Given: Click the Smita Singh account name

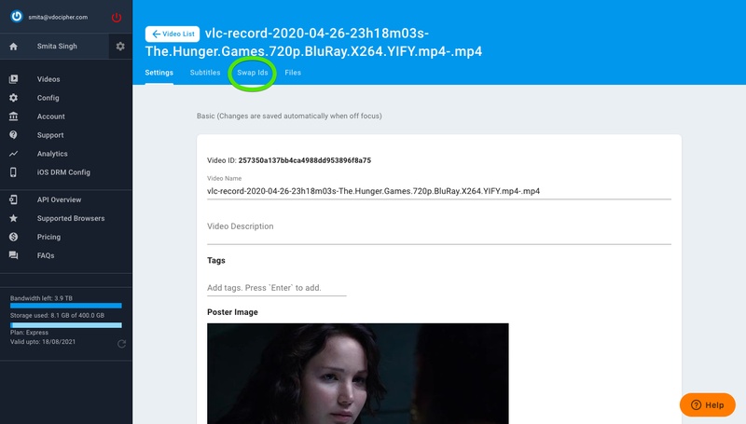Looking at the screenshot, I should pyautogui.click(x=57, y=46).
